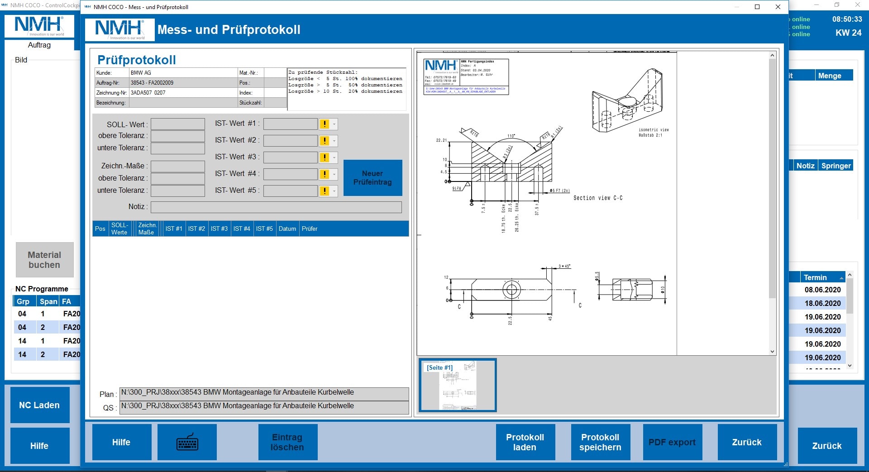The width and height of the screenshot is (869, 472).
Task: Click the QS file path field
Action: tap(264, 407)
